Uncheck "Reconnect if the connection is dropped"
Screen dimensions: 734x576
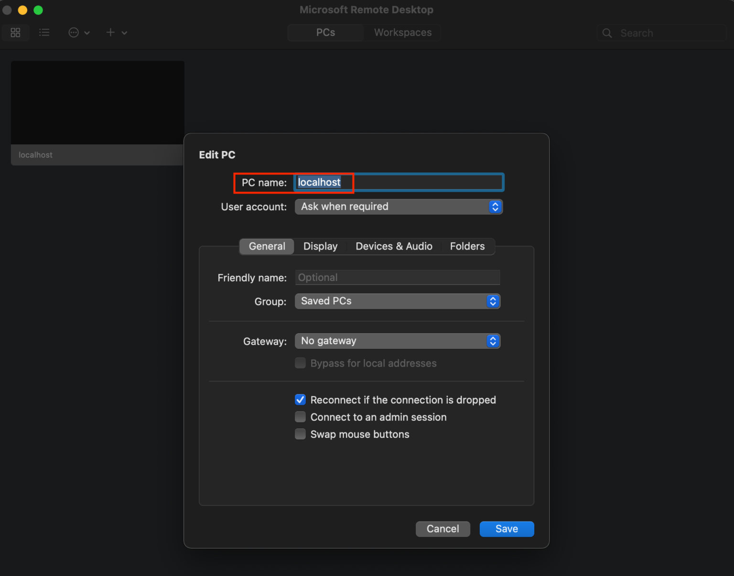pyautogui.click(x=300, y=400)
